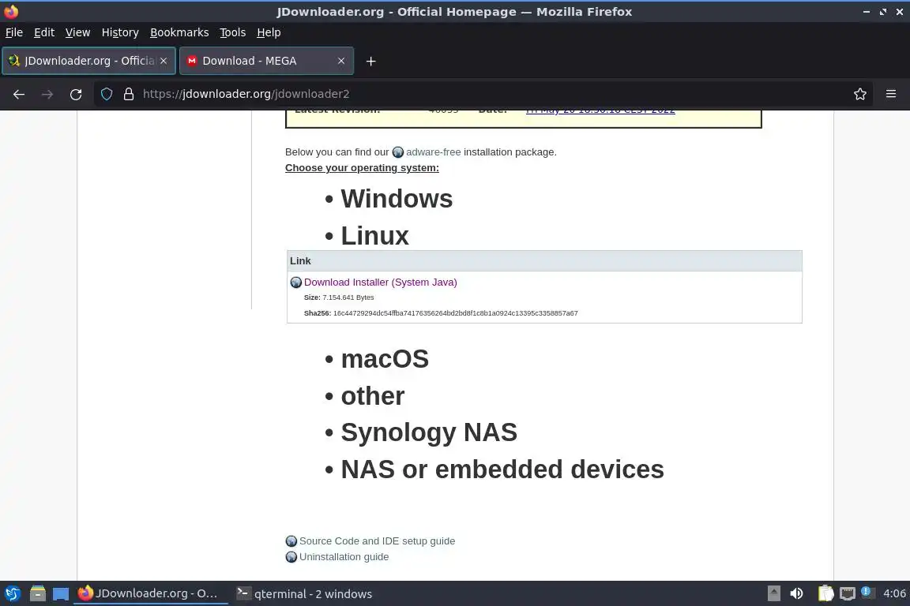Click the Size 7.154.641 Bytes text
910x606 pixels.
339,297
